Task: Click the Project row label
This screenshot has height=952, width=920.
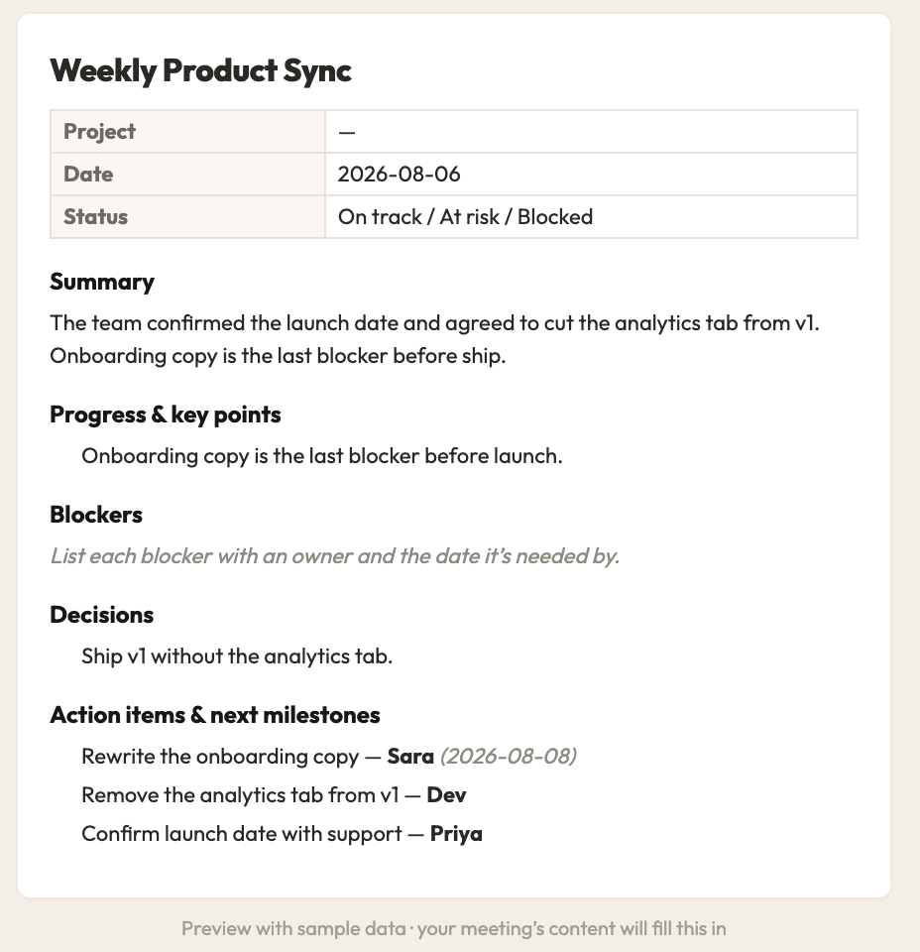Action: (x=99, y=132)
